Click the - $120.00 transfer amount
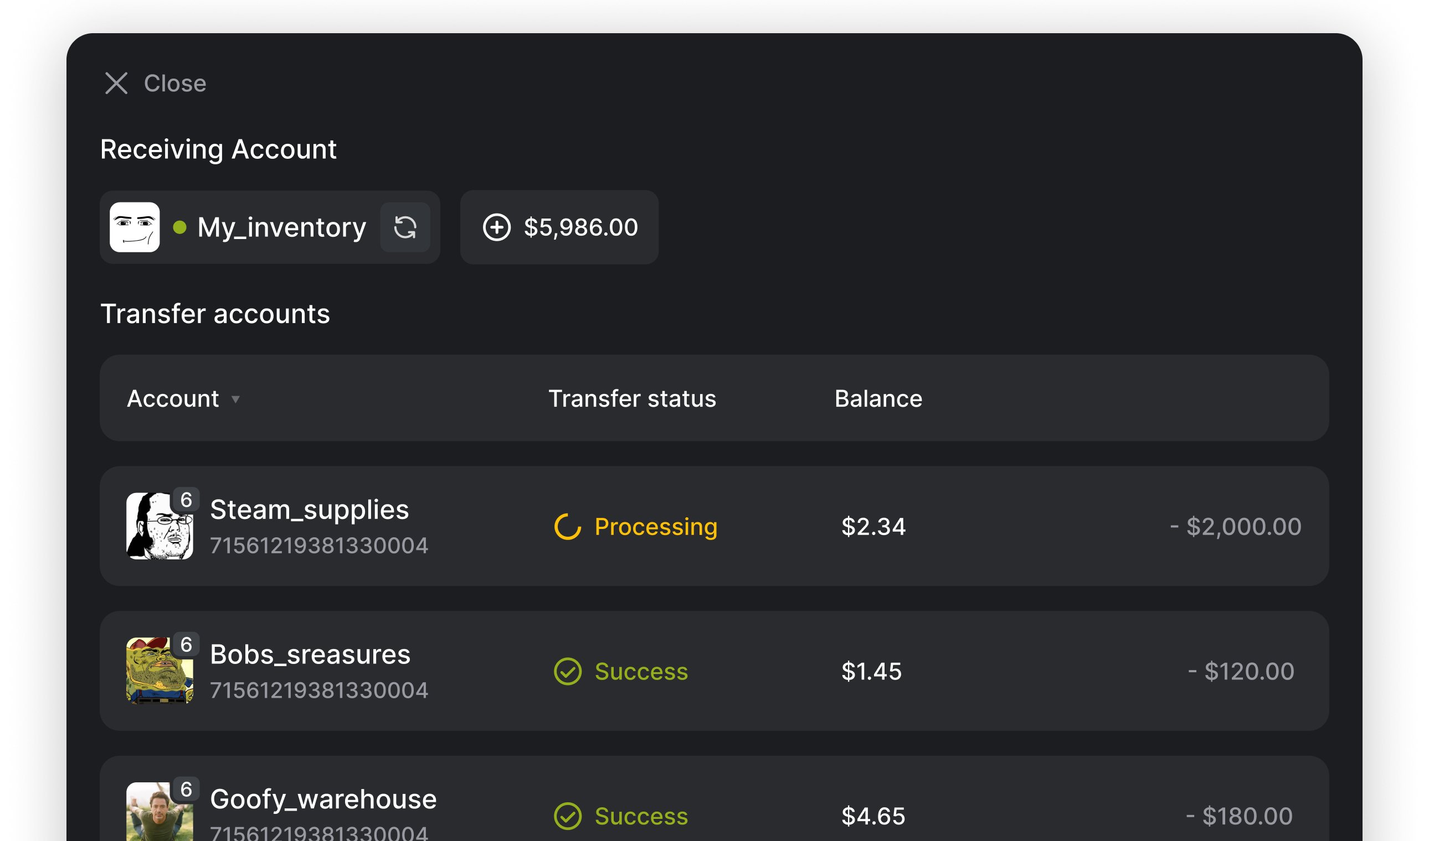 (1241, 672)
